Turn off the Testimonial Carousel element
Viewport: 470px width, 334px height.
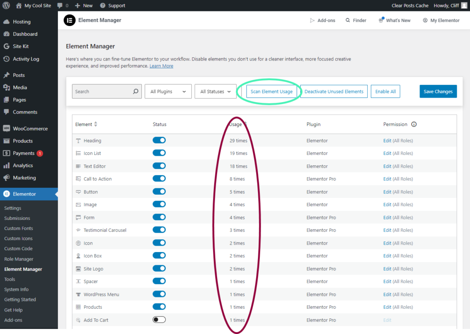[x=159, y=230]
